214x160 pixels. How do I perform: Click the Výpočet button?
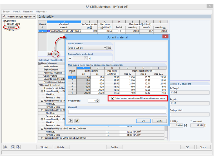pyautogui.click(x=44, y=147)
